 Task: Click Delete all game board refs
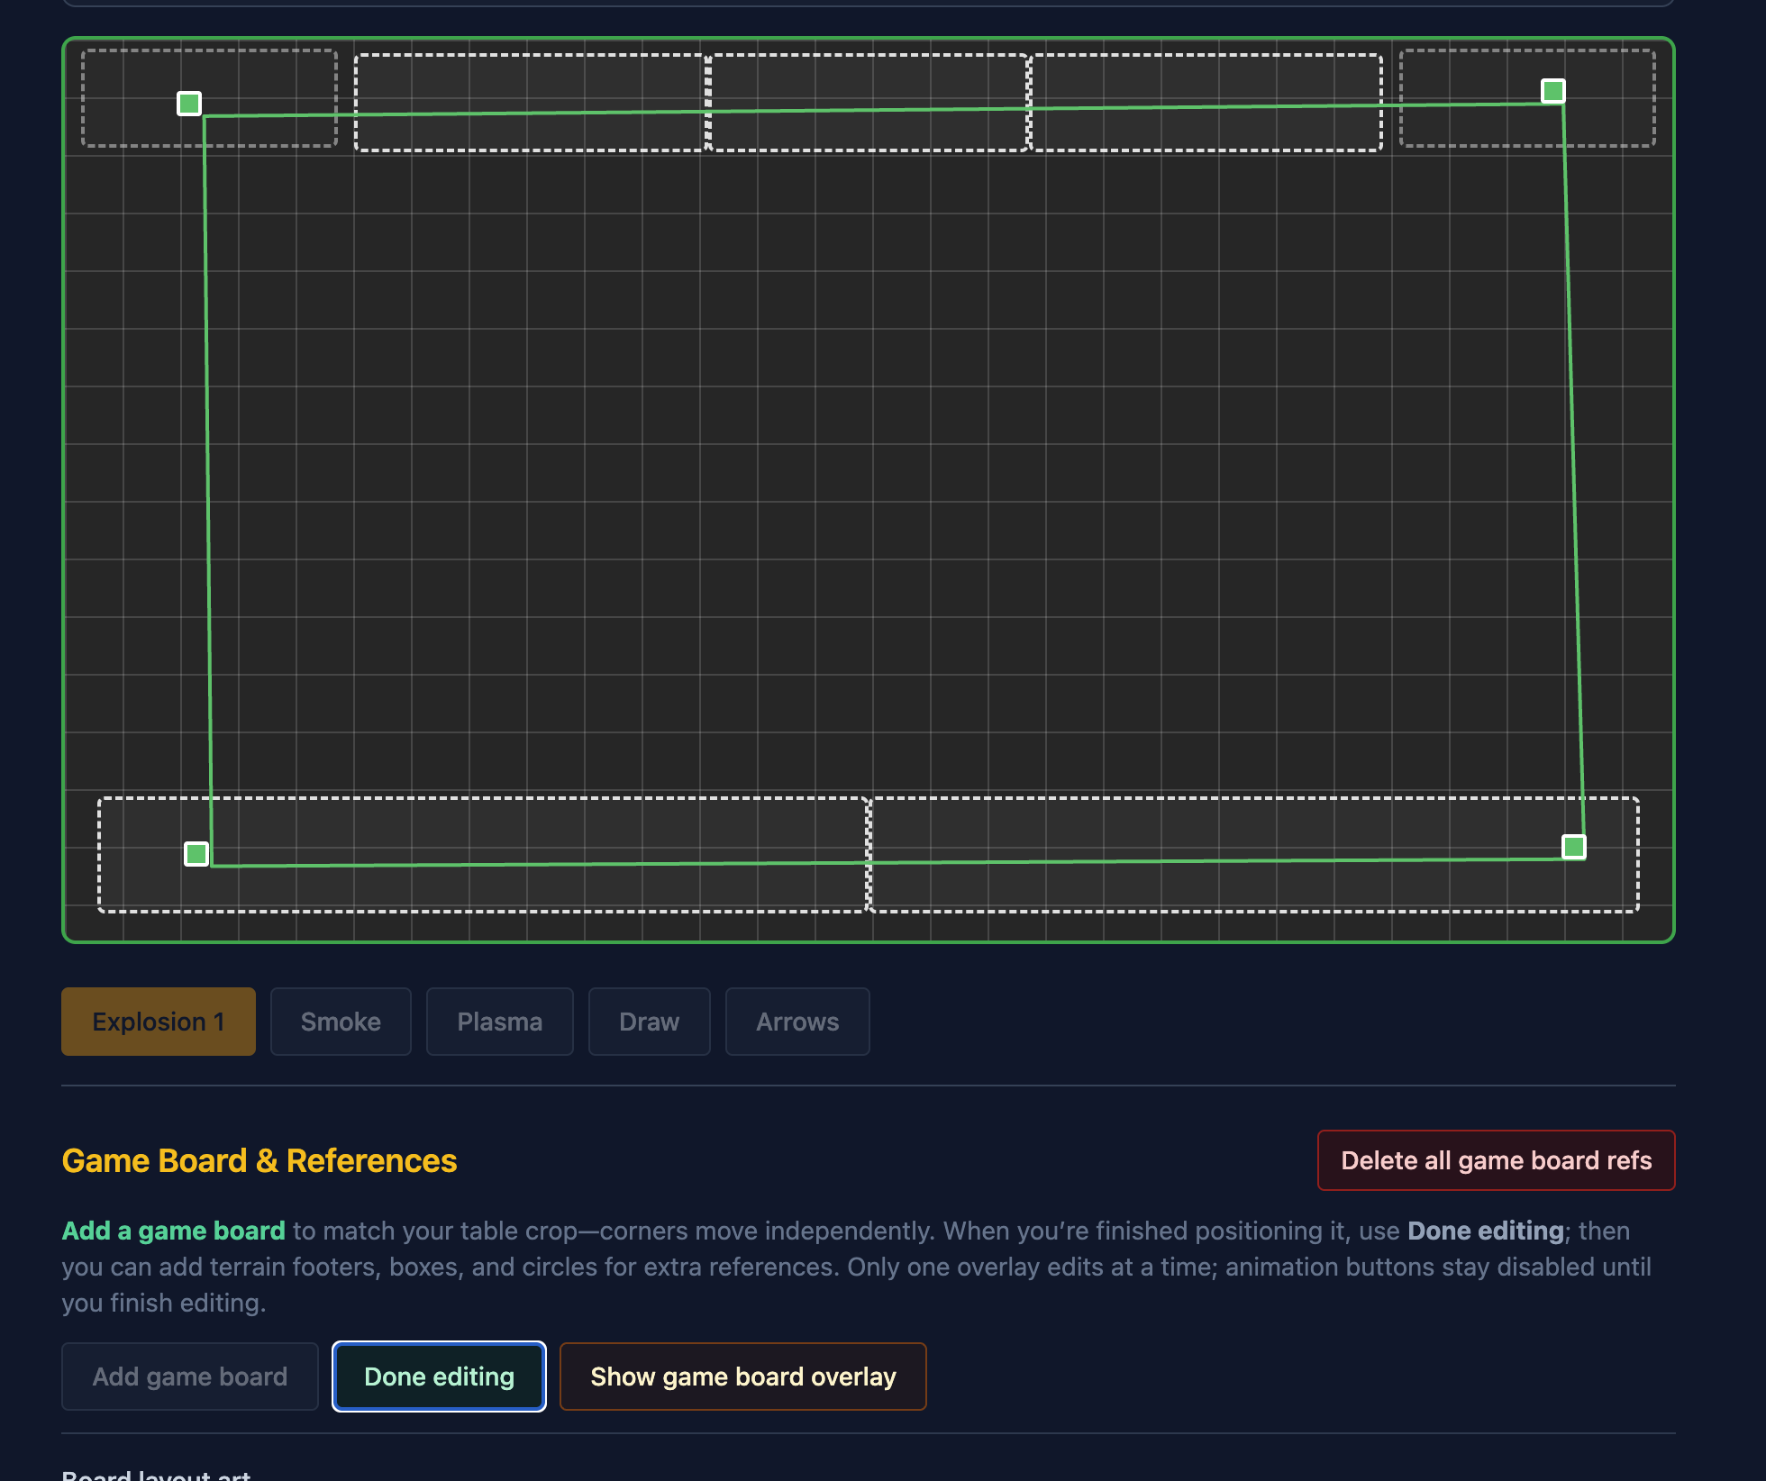pos(1496,1160)
